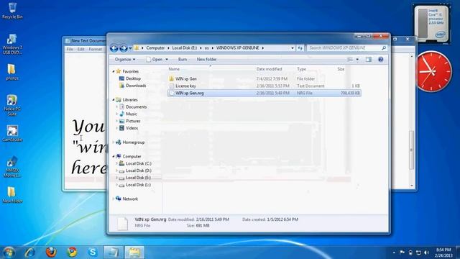Click the Explorer Back arrow button

(114, 48)
